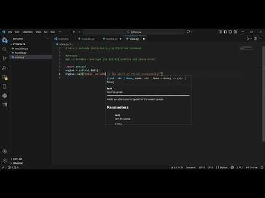Toggle the bottom panel
Image resolution: width=265 pixels, height=198 pixels.
[x=230, y=32]
